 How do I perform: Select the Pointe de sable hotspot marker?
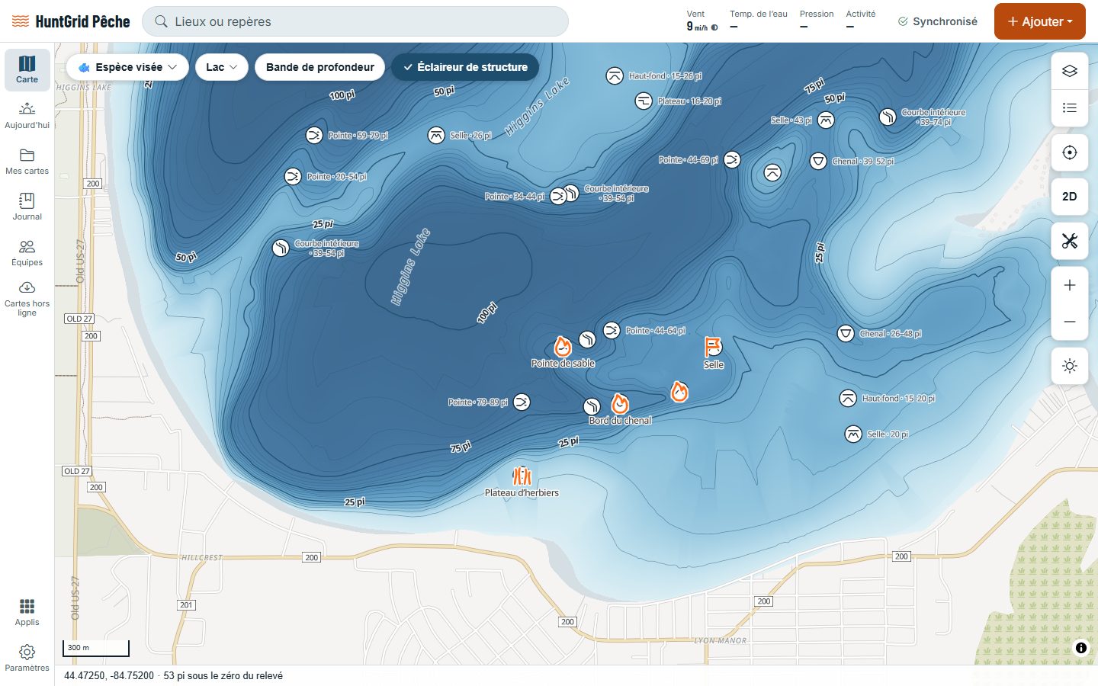coord(563,347)
